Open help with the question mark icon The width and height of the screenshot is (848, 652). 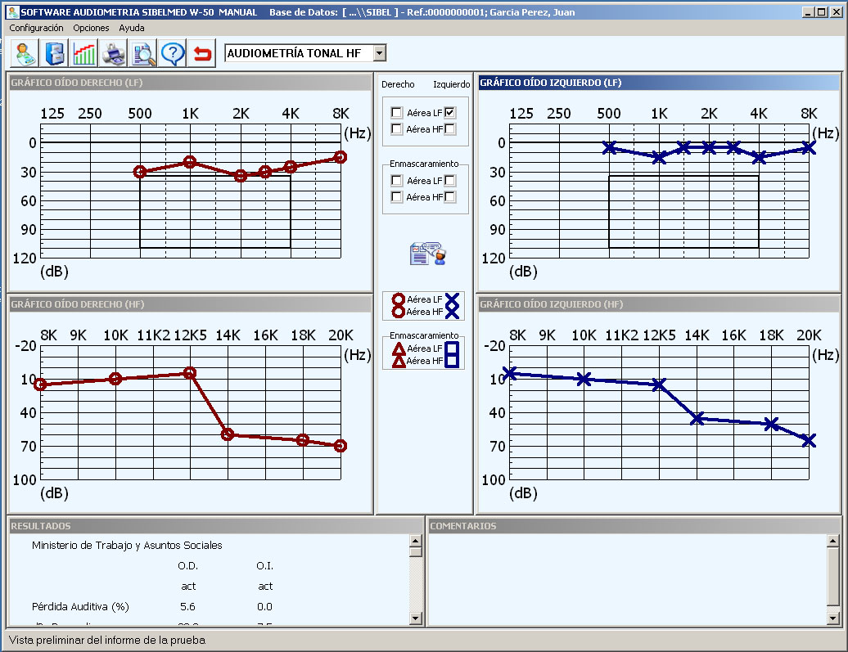(173, 53)
